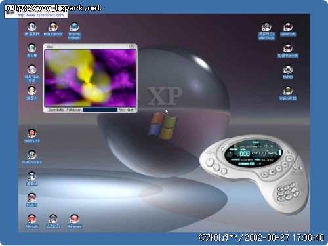Image resolution: width=328 pixels, height=246 pixels.
Task: Click Open Editor in AVS window
Action: 56,110
